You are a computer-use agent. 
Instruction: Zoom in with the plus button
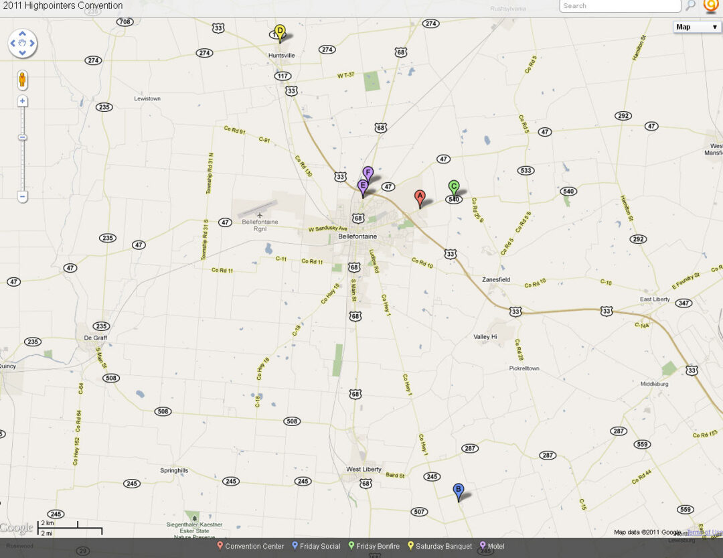[22, 101]
